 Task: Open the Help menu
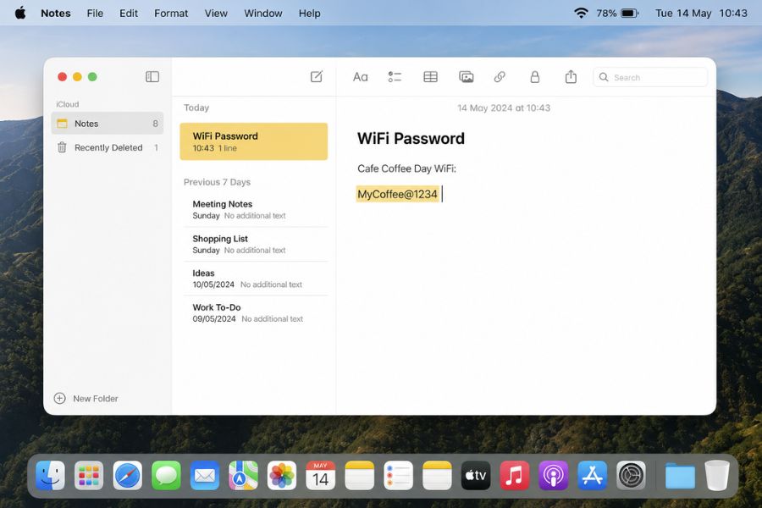[x=310, y=14]
